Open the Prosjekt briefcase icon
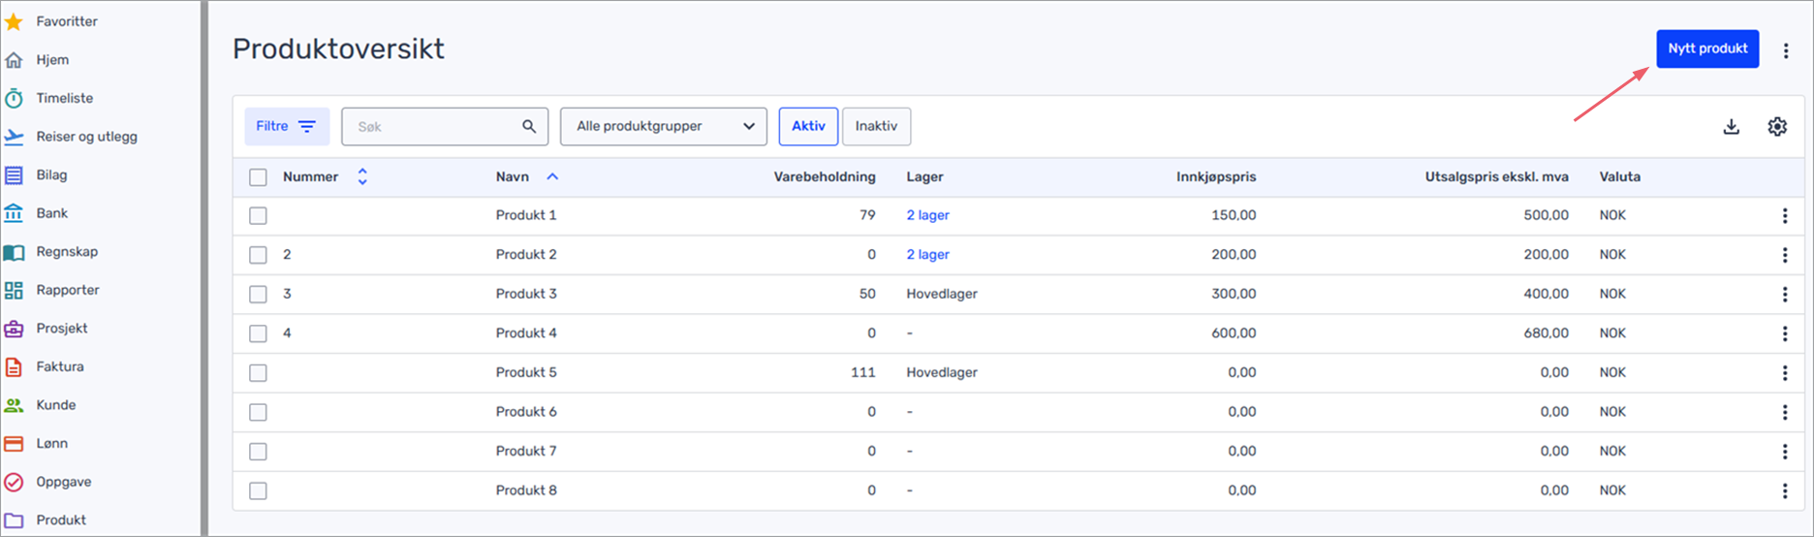Viewport: 1814px width, 537px height. 14,329
